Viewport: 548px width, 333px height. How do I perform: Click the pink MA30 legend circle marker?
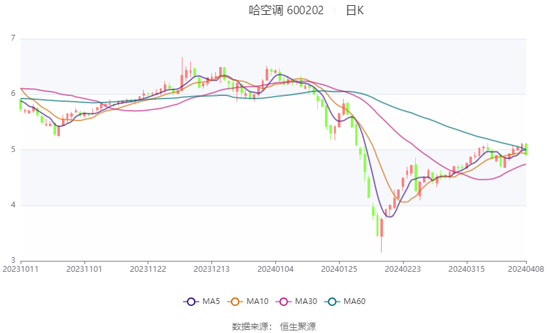[282, 301]
